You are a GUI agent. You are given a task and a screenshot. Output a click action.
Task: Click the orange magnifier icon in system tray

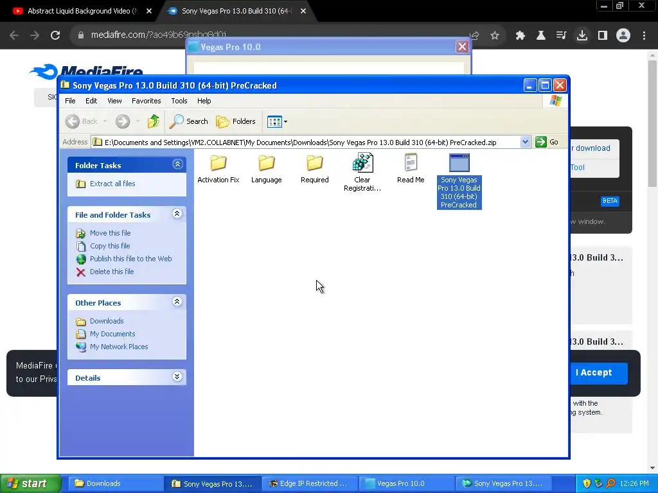coord(610,483)
